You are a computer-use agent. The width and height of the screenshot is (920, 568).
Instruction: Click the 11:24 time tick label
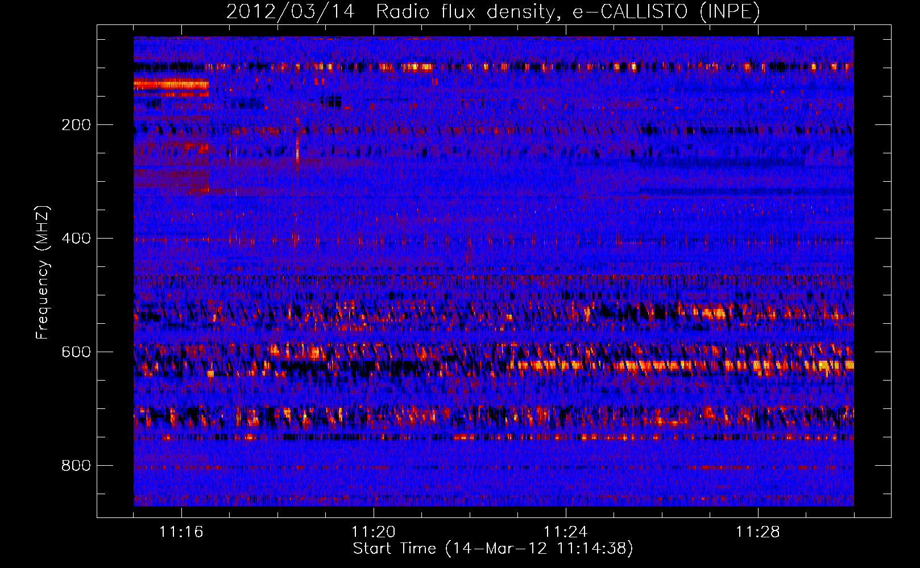pos(566,532)
